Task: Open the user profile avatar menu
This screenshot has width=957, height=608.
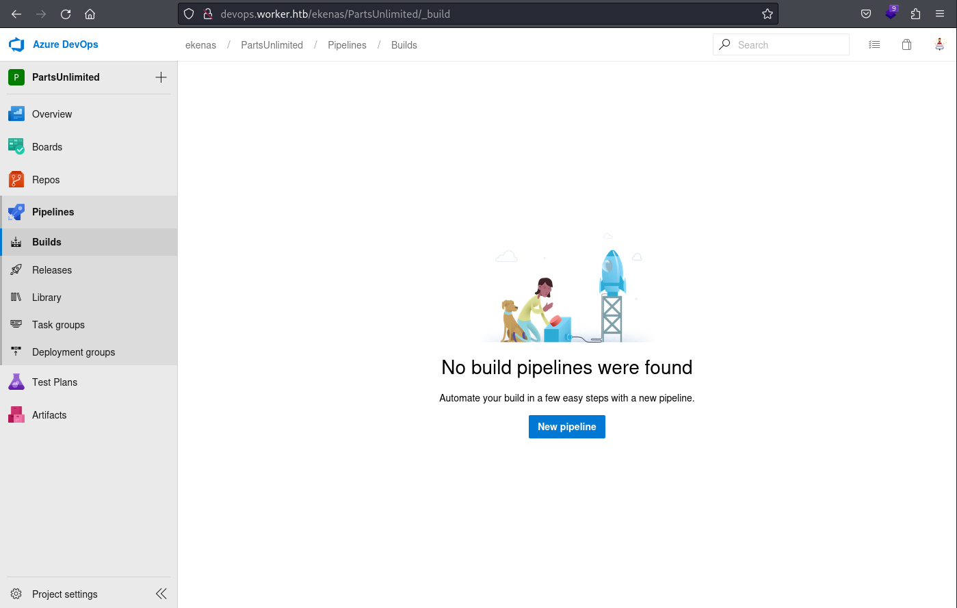Action: (939, 44)
